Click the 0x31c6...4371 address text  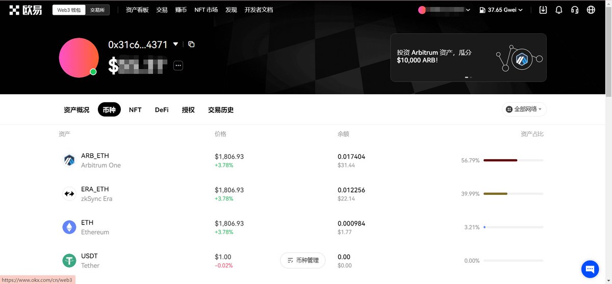[138, 45]
